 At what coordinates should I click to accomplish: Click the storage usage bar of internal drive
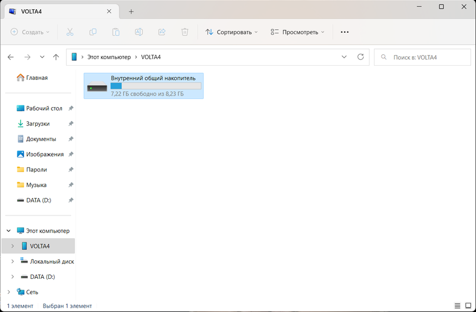point(156,86)
